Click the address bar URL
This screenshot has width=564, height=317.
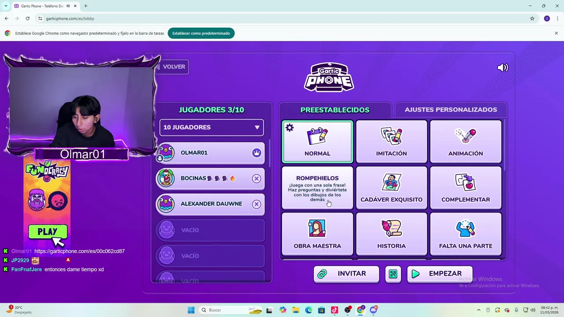[70, 18]
